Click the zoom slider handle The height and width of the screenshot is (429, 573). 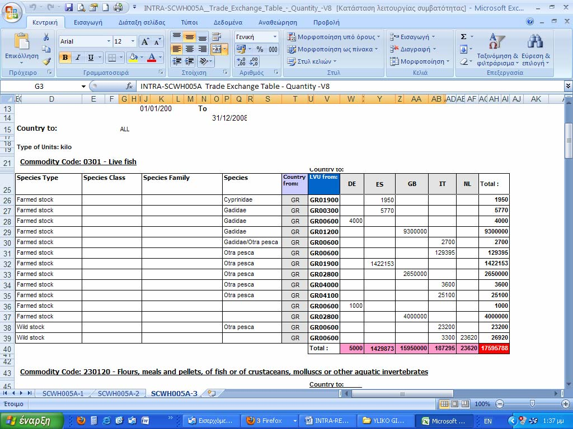(x=533, y=403)
